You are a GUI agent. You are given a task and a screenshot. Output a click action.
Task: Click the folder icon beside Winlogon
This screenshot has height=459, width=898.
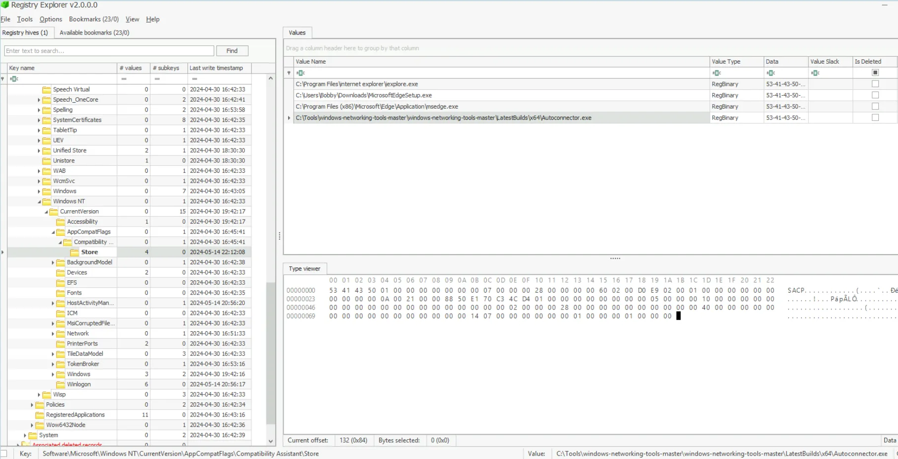(x=61, y=384)
